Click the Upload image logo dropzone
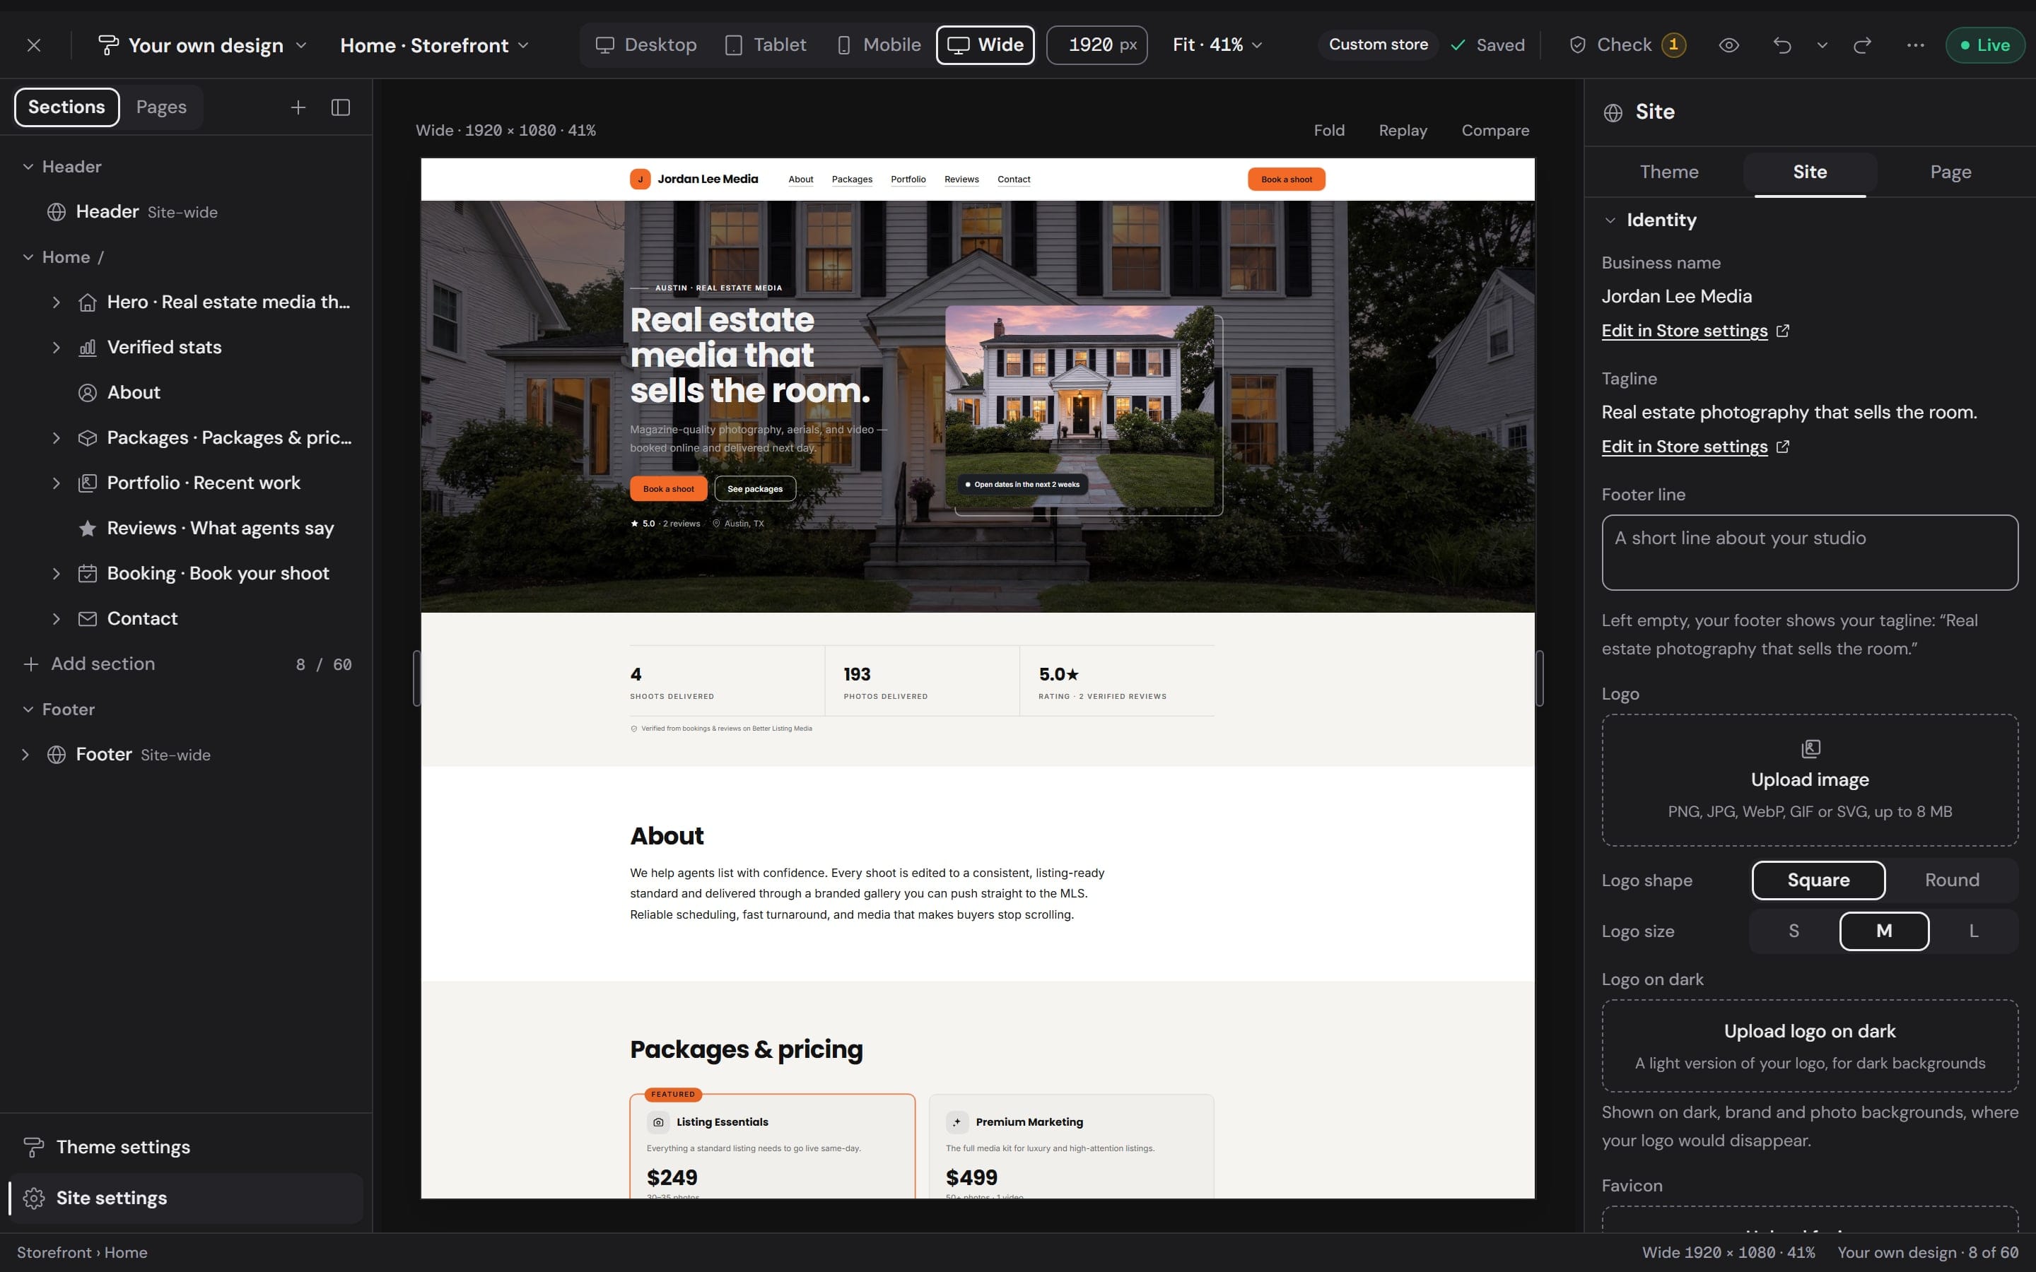Screen dimensions: 2036x1272 pyautogui.click(x=1810, y=780)
